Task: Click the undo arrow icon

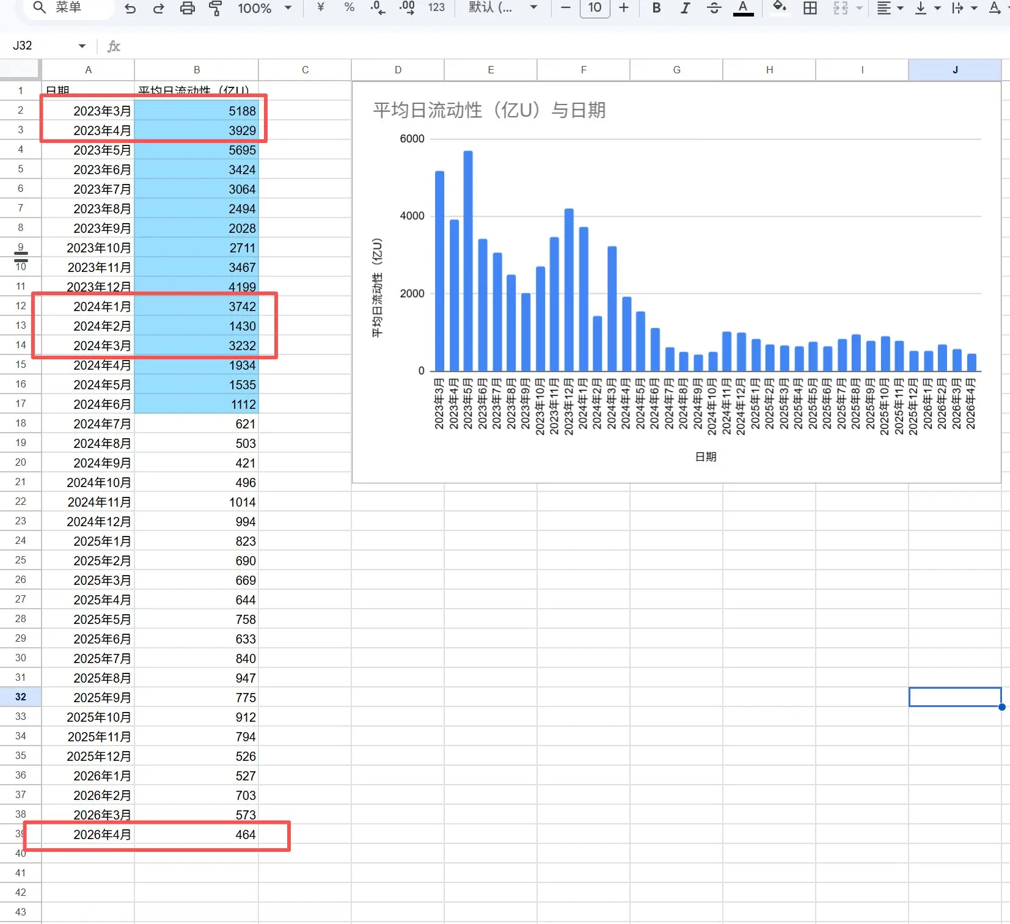Action: point(130,8)
